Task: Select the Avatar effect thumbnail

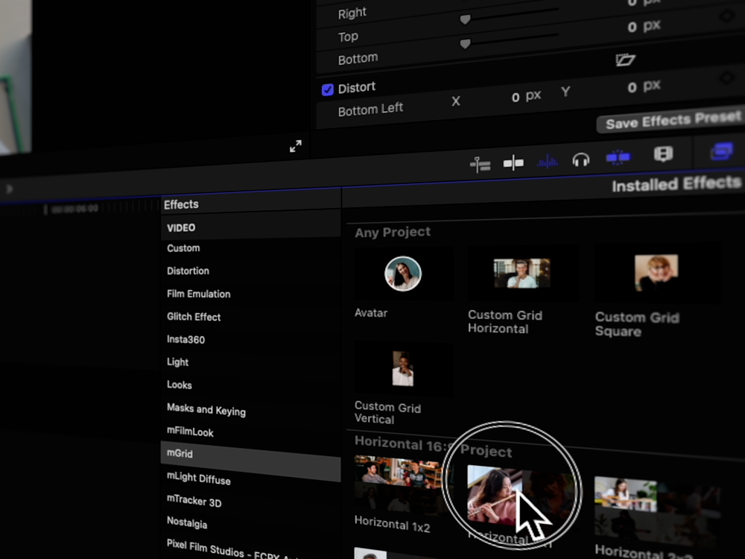Action: point(402,274)
